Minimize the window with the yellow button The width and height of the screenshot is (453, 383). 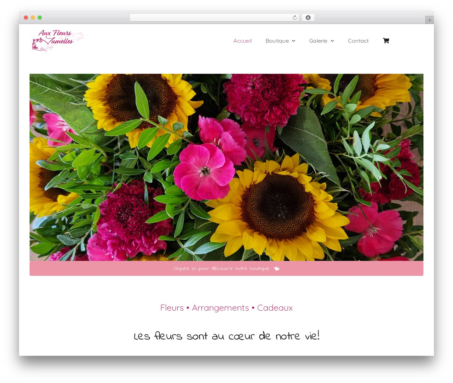(x=33, y=18)
